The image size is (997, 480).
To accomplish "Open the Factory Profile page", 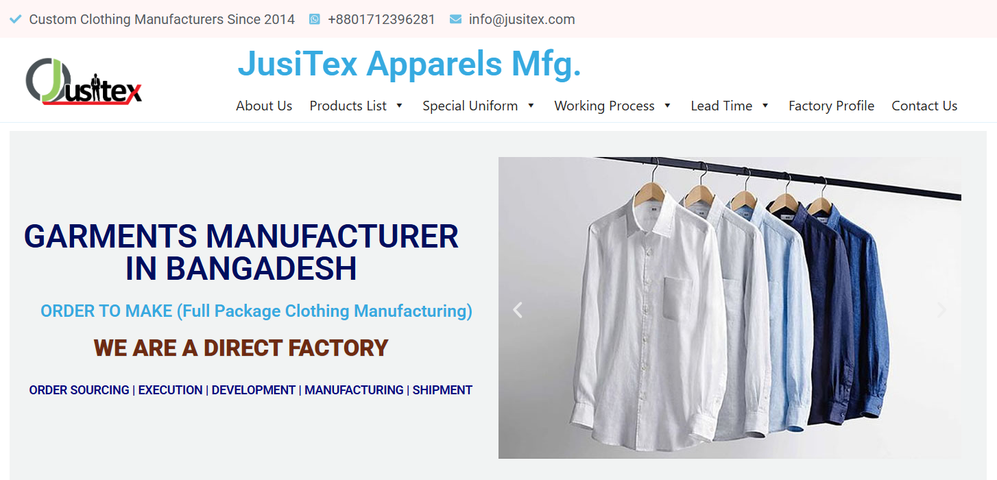I will coord(831,106).
